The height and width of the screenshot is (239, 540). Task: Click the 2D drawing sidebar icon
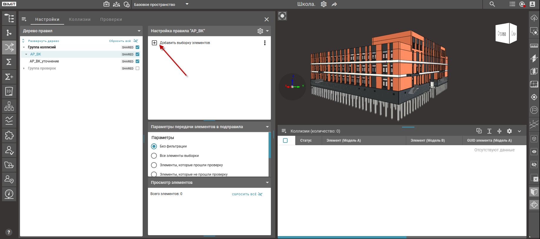pos(9,91)
